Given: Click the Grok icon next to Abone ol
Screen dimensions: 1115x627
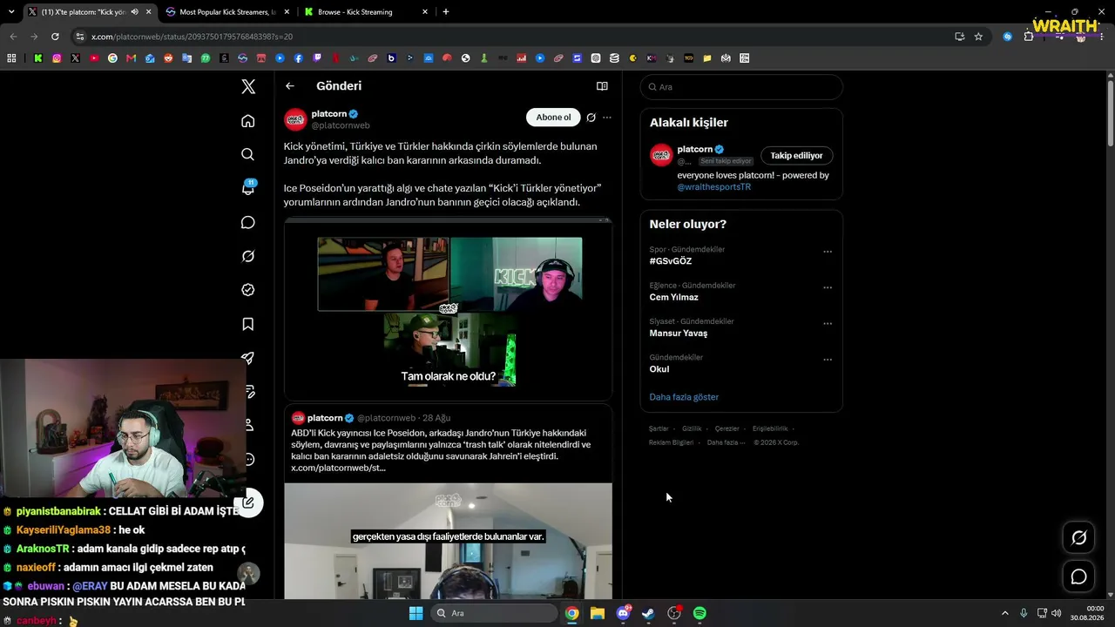Looking at the screenshot, I should coord(591,118).
